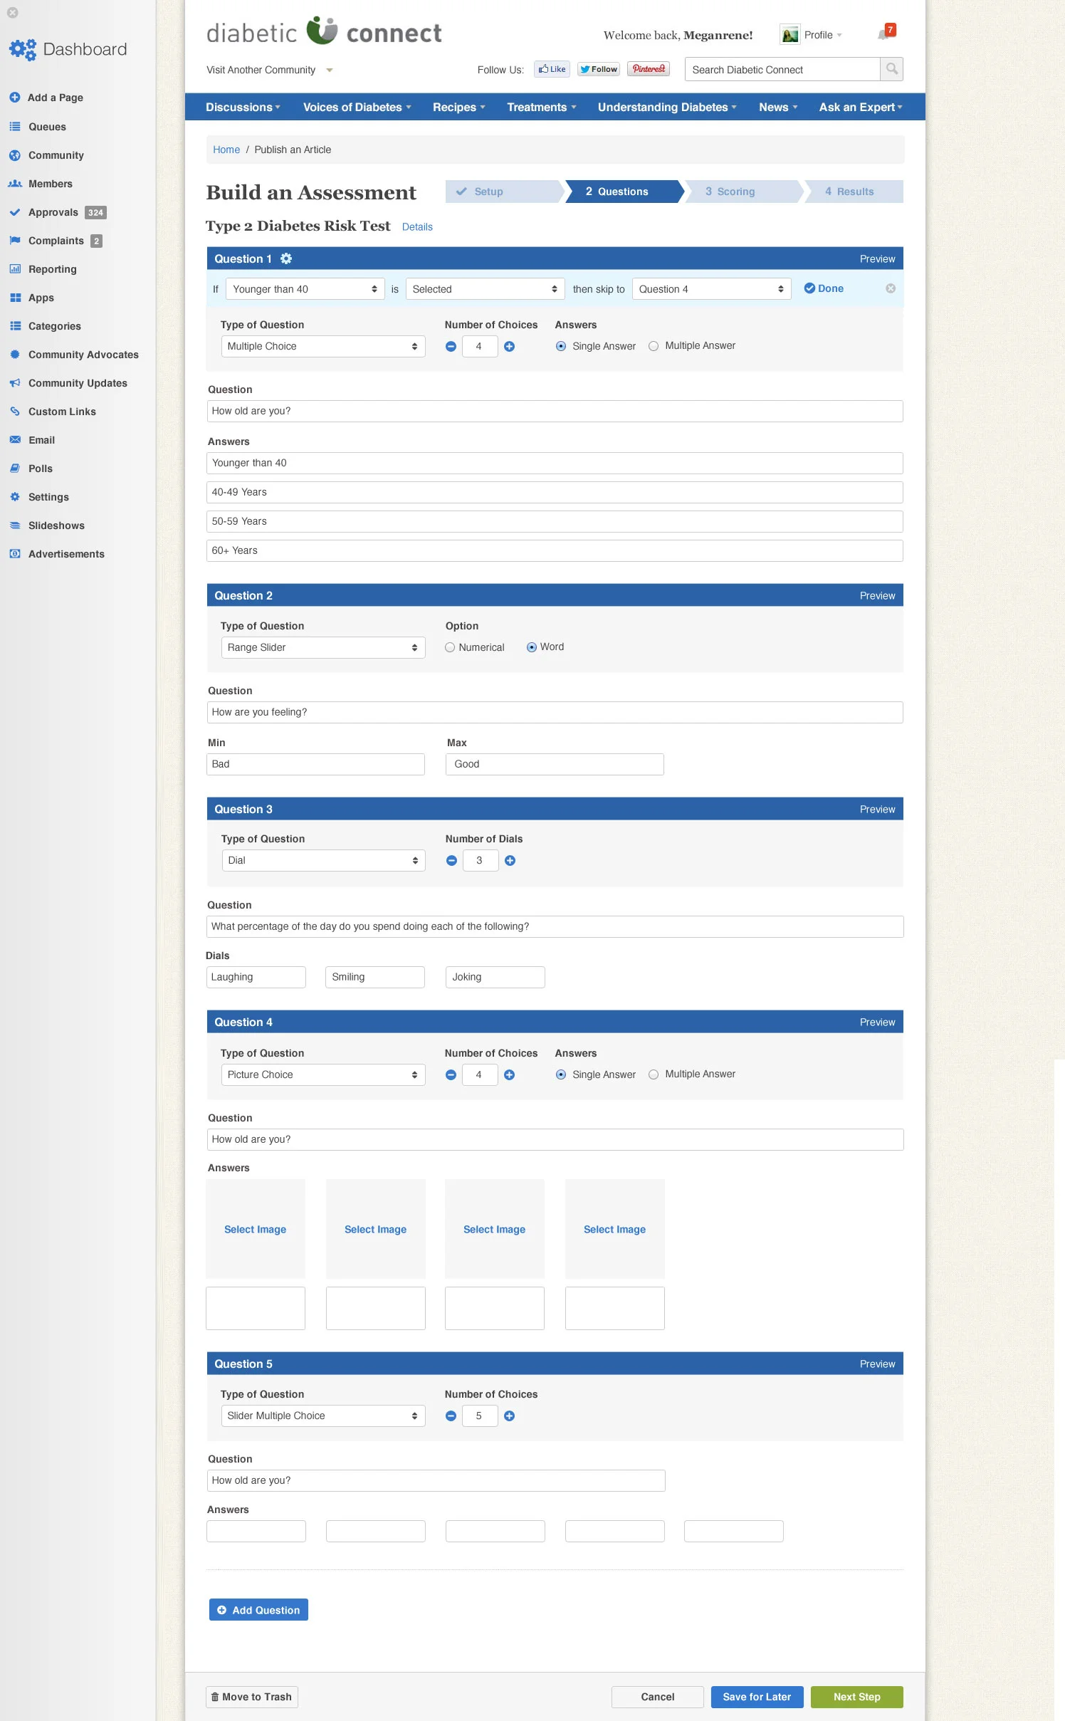This screenshot has width=1065, height=1721.
Task: Increase Question 1 number of choices
Action: coord(510,347)
